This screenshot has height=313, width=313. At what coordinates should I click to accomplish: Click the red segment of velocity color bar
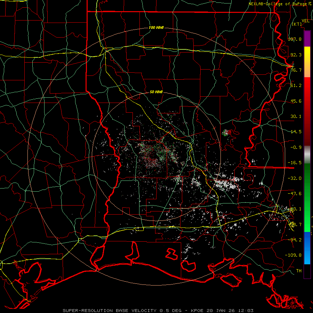307,111
